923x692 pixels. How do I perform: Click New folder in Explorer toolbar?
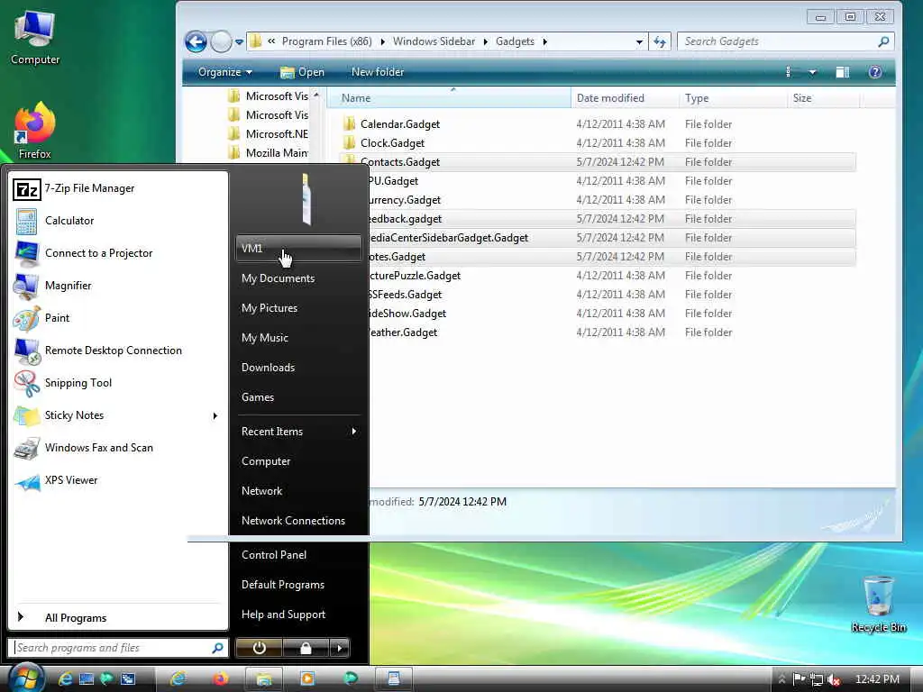[x=378, y=72]
